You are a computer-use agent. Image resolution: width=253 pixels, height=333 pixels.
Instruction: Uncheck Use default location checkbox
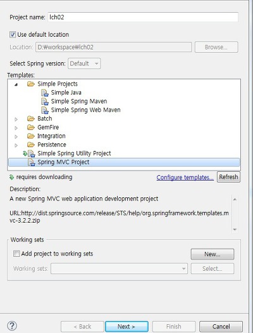[13, 34]
